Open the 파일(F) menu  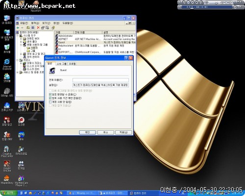(x=24, y=23)
